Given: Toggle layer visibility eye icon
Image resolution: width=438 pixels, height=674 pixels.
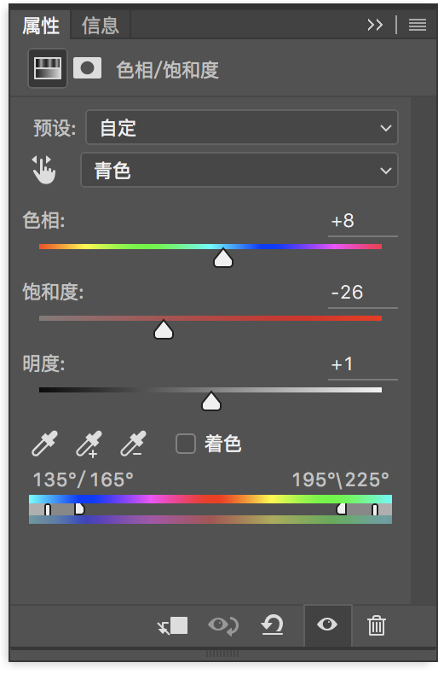Looking at the screenshot, I should tap(327, 625).
